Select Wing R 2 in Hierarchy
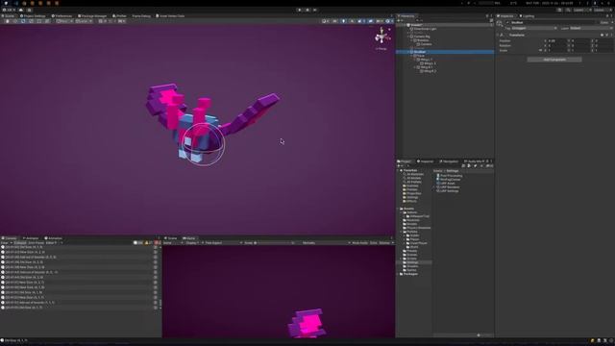Viewport: 615px width, 346px height. pyautogui.click(x=430, y=71)
